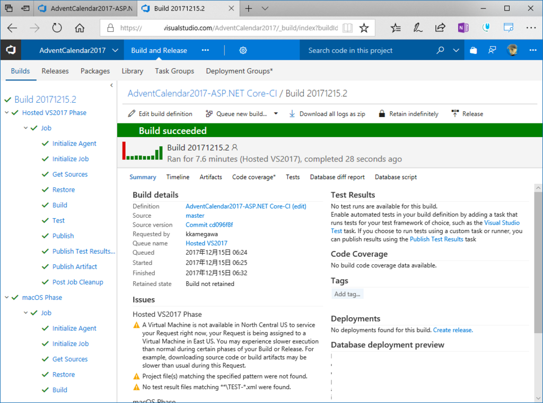Open the Commit cd096f8f link

209,225
